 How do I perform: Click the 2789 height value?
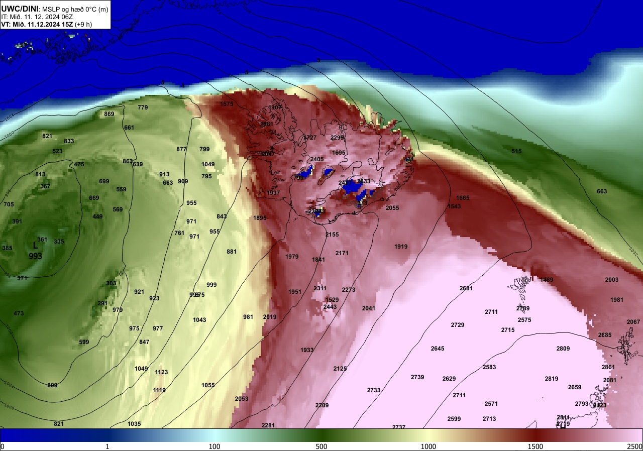coord(523,308)
